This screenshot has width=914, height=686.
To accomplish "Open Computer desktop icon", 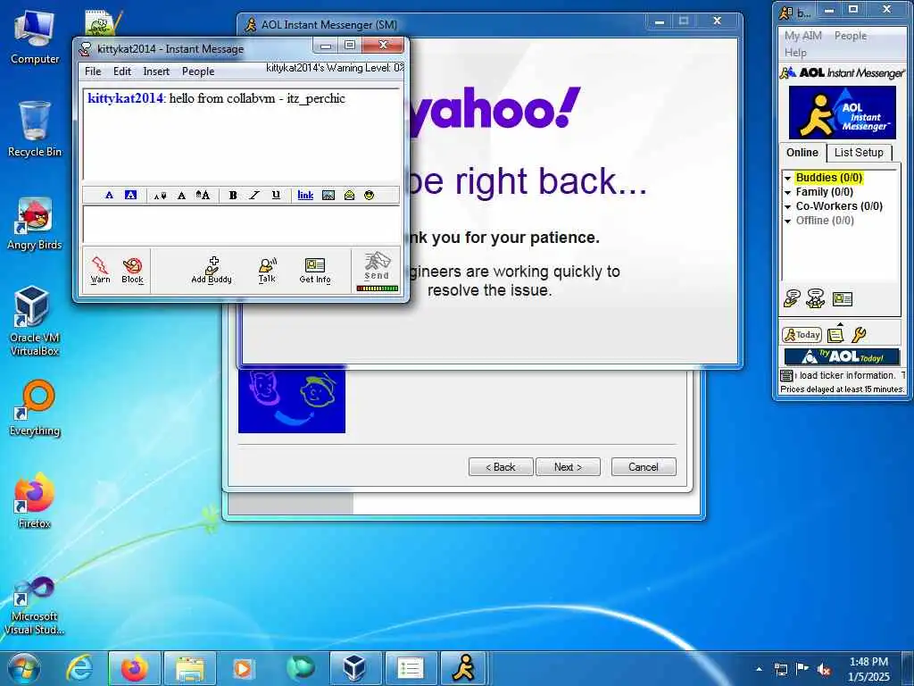I will coord(35,38).
